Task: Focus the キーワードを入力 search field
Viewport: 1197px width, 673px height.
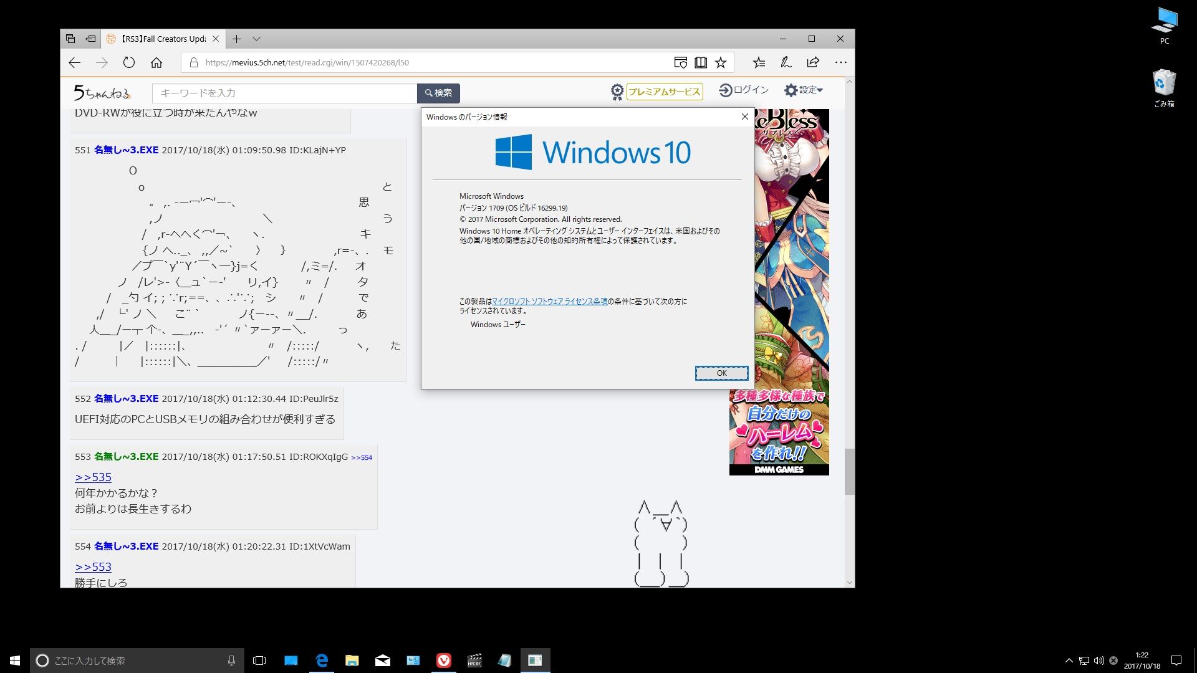Action: coord(284,93)
